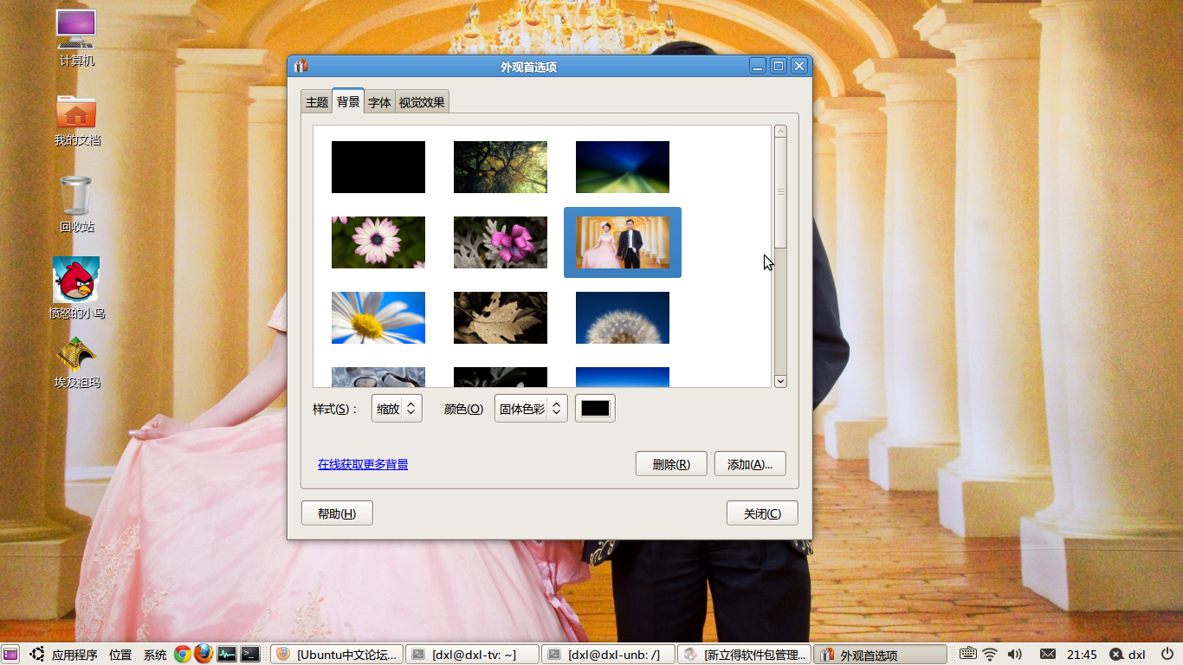Image resolution: width=1183 pixels, height=665 pixels.
Task: Open the power shutdown menu icon
Action: (x=1167, y=655)
